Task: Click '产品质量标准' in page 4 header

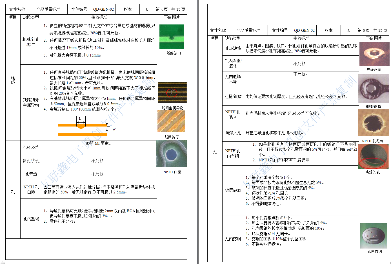Action: point(48,9)
